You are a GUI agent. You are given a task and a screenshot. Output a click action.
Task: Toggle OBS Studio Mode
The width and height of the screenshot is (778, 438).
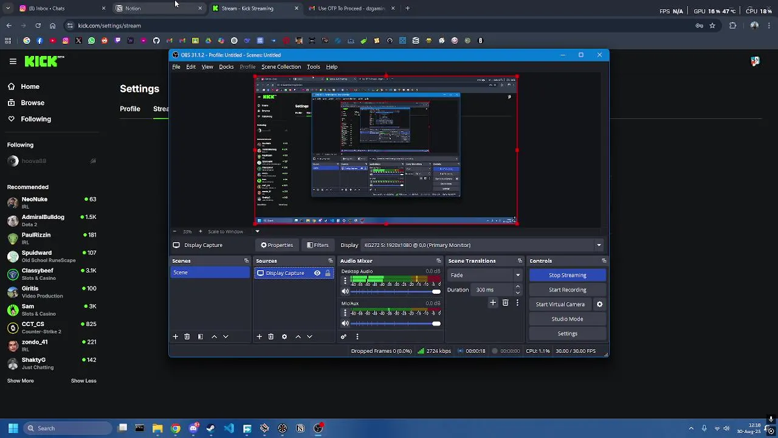567,319
